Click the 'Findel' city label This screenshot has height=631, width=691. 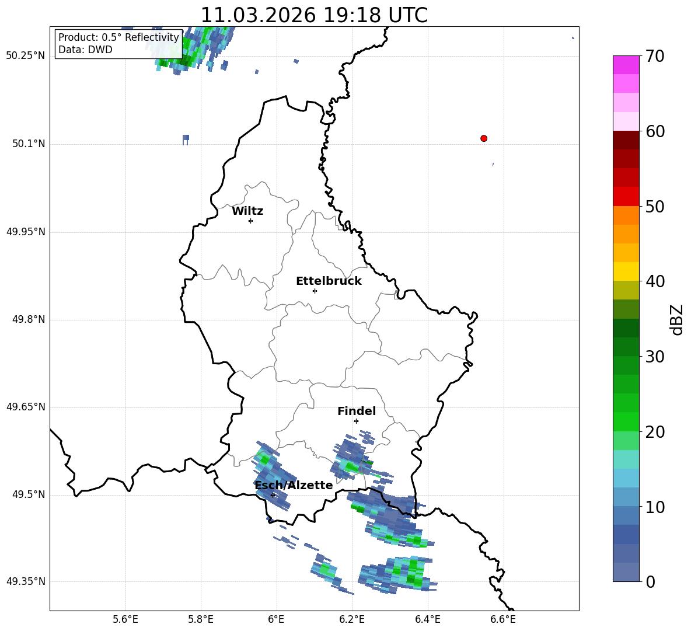click(x=357, y=411)
